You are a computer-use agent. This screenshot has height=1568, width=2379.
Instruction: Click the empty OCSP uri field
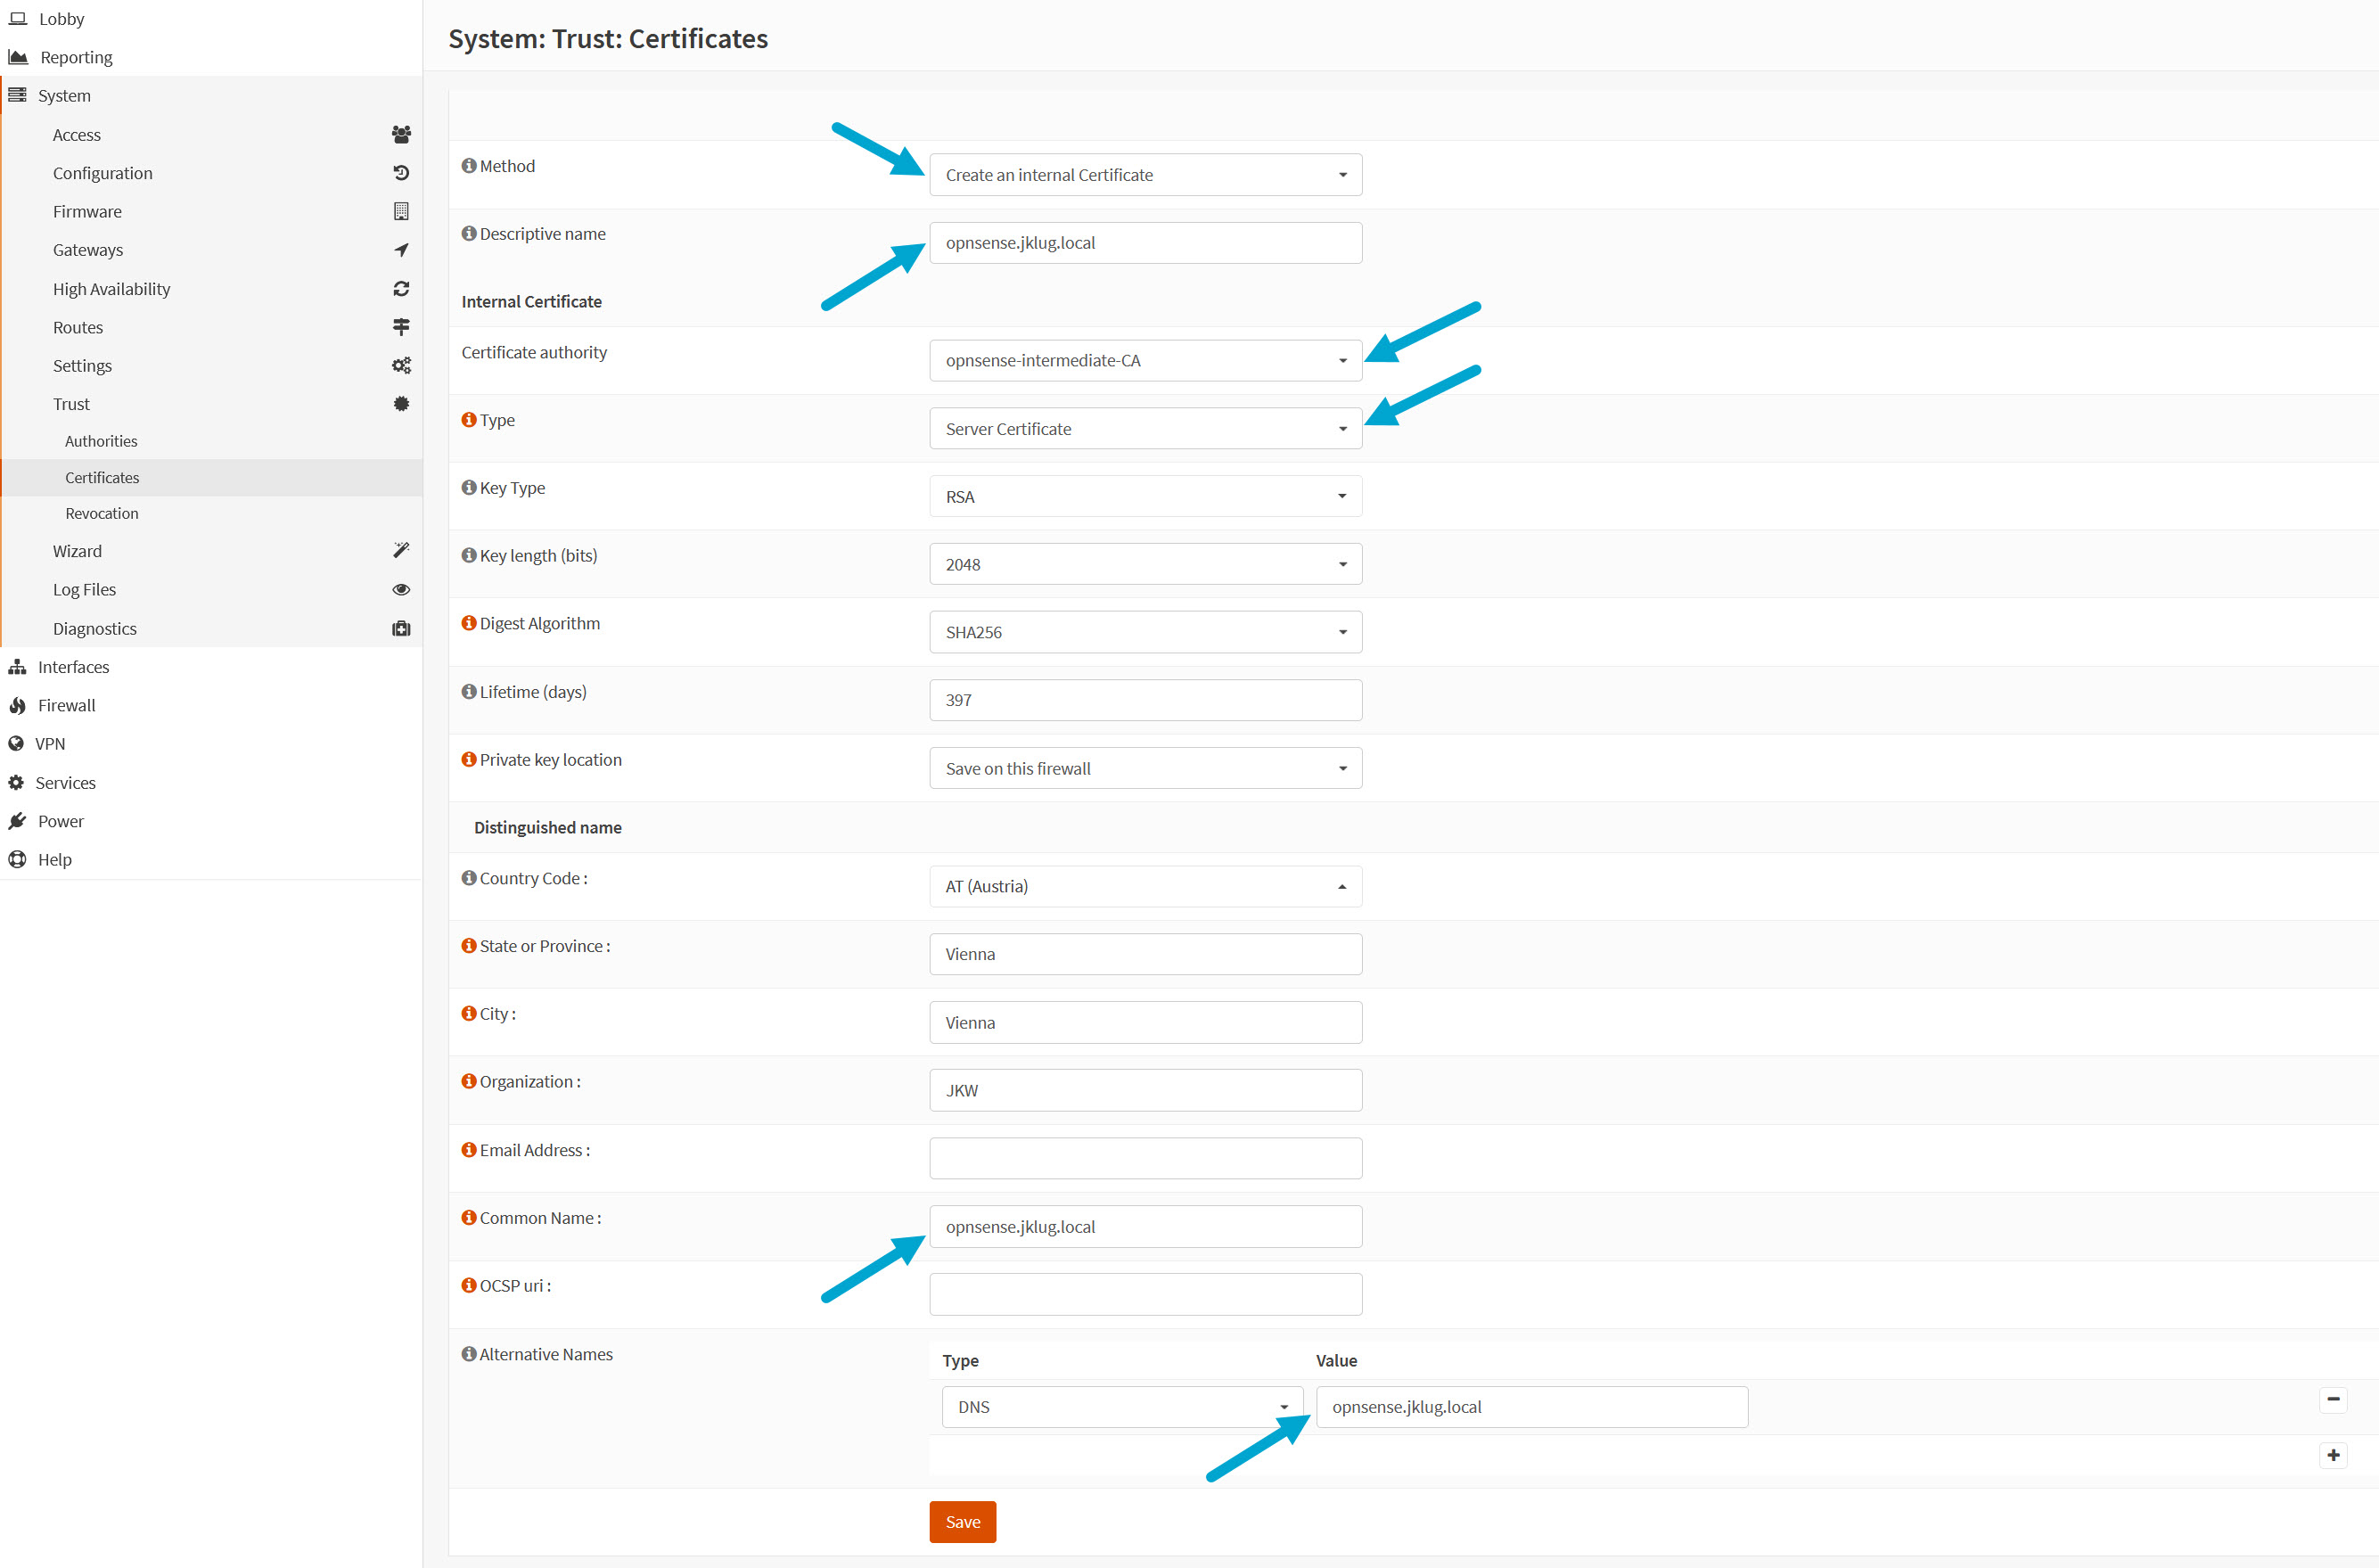(x=1145, y=1294)
